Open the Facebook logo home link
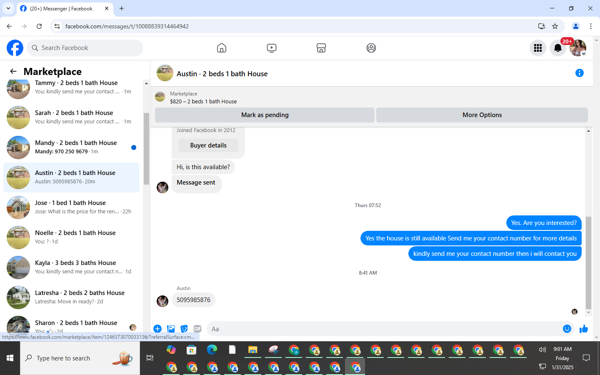This screenshot has width=600, height=375. [15, 48]
